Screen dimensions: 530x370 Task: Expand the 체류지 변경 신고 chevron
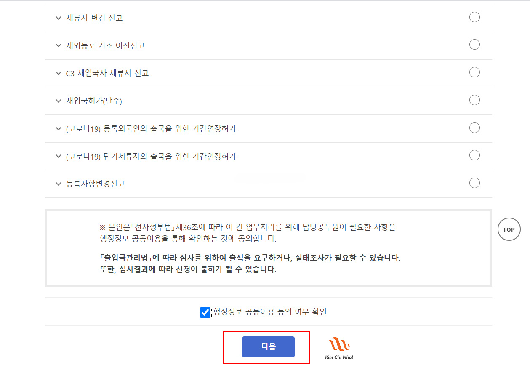click(58, 18)
